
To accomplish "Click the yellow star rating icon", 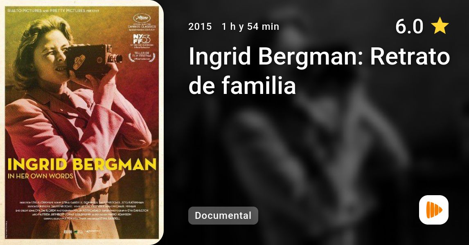I will coord(440,25).
